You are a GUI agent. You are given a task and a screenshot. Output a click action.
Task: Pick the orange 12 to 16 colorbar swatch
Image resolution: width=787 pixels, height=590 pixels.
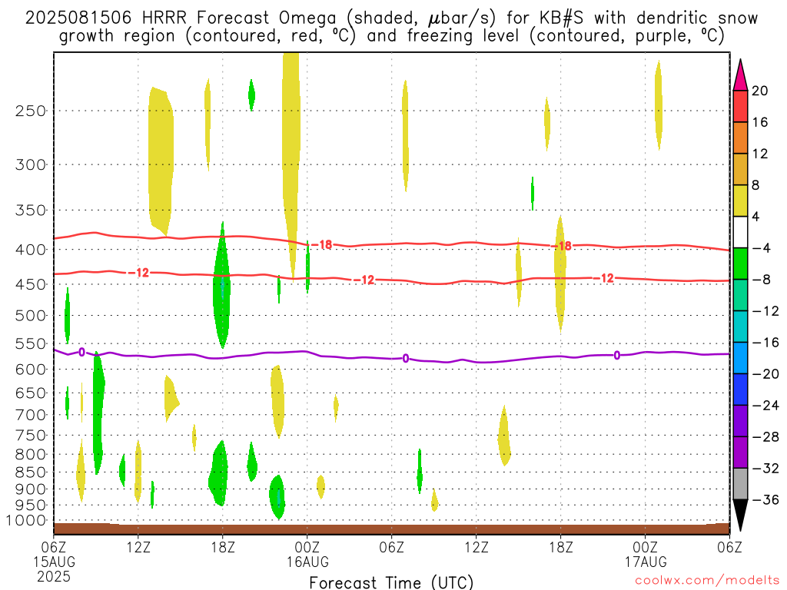[x=740, y=138]
